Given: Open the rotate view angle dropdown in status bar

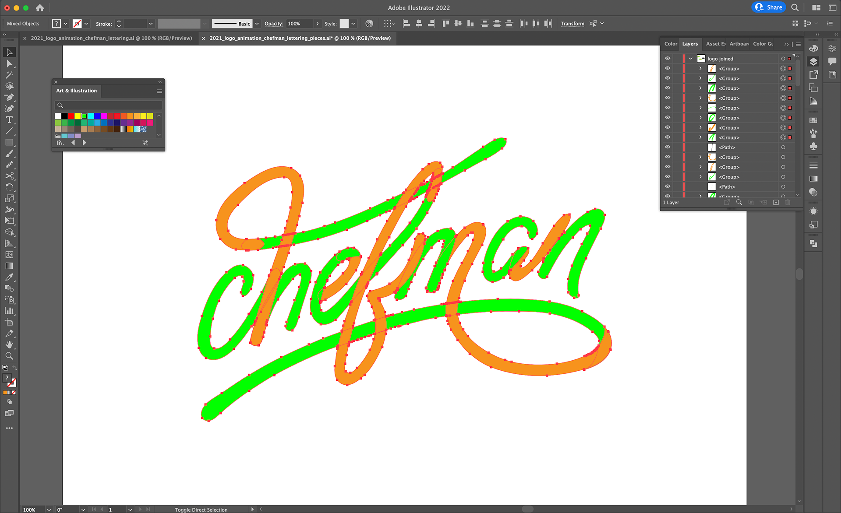Looking at the screenshot, I should [x=83, y=509].
